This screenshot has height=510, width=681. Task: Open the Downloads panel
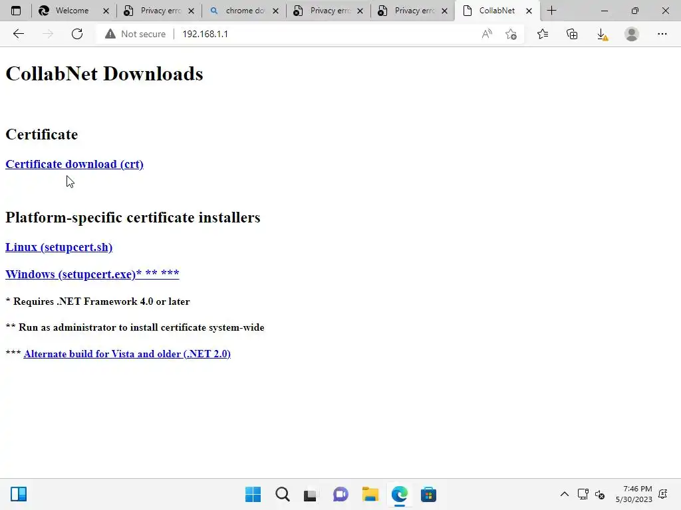(x=602, y=34)
